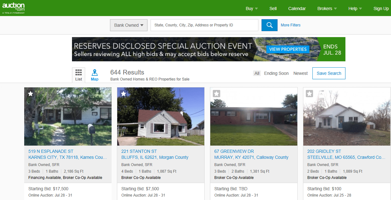
Task: Toggle favorite star on 519 N Esplanade St
Action: tap(30, 93)
